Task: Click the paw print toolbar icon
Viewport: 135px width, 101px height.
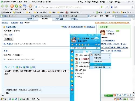Action: click(31, 6)
